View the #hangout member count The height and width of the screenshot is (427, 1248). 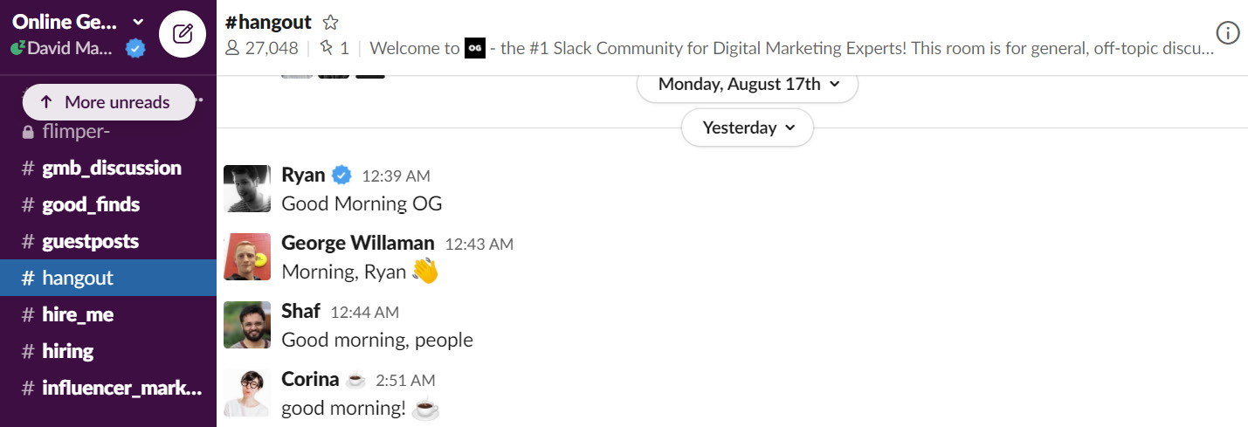(261, 48)
